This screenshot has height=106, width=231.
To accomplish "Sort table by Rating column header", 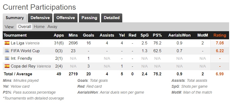I will (220, 35).
